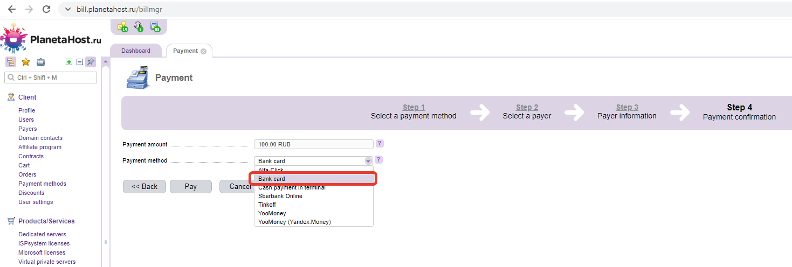
Task: Choose Tinkoff in the payment method list
Action: point(268,205)
